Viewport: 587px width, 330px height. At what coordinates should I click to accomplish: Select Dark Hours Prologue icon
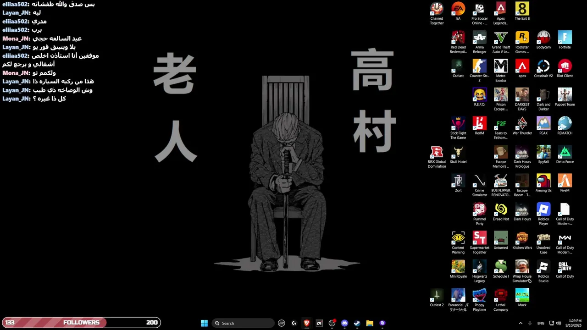coord(522,157)
